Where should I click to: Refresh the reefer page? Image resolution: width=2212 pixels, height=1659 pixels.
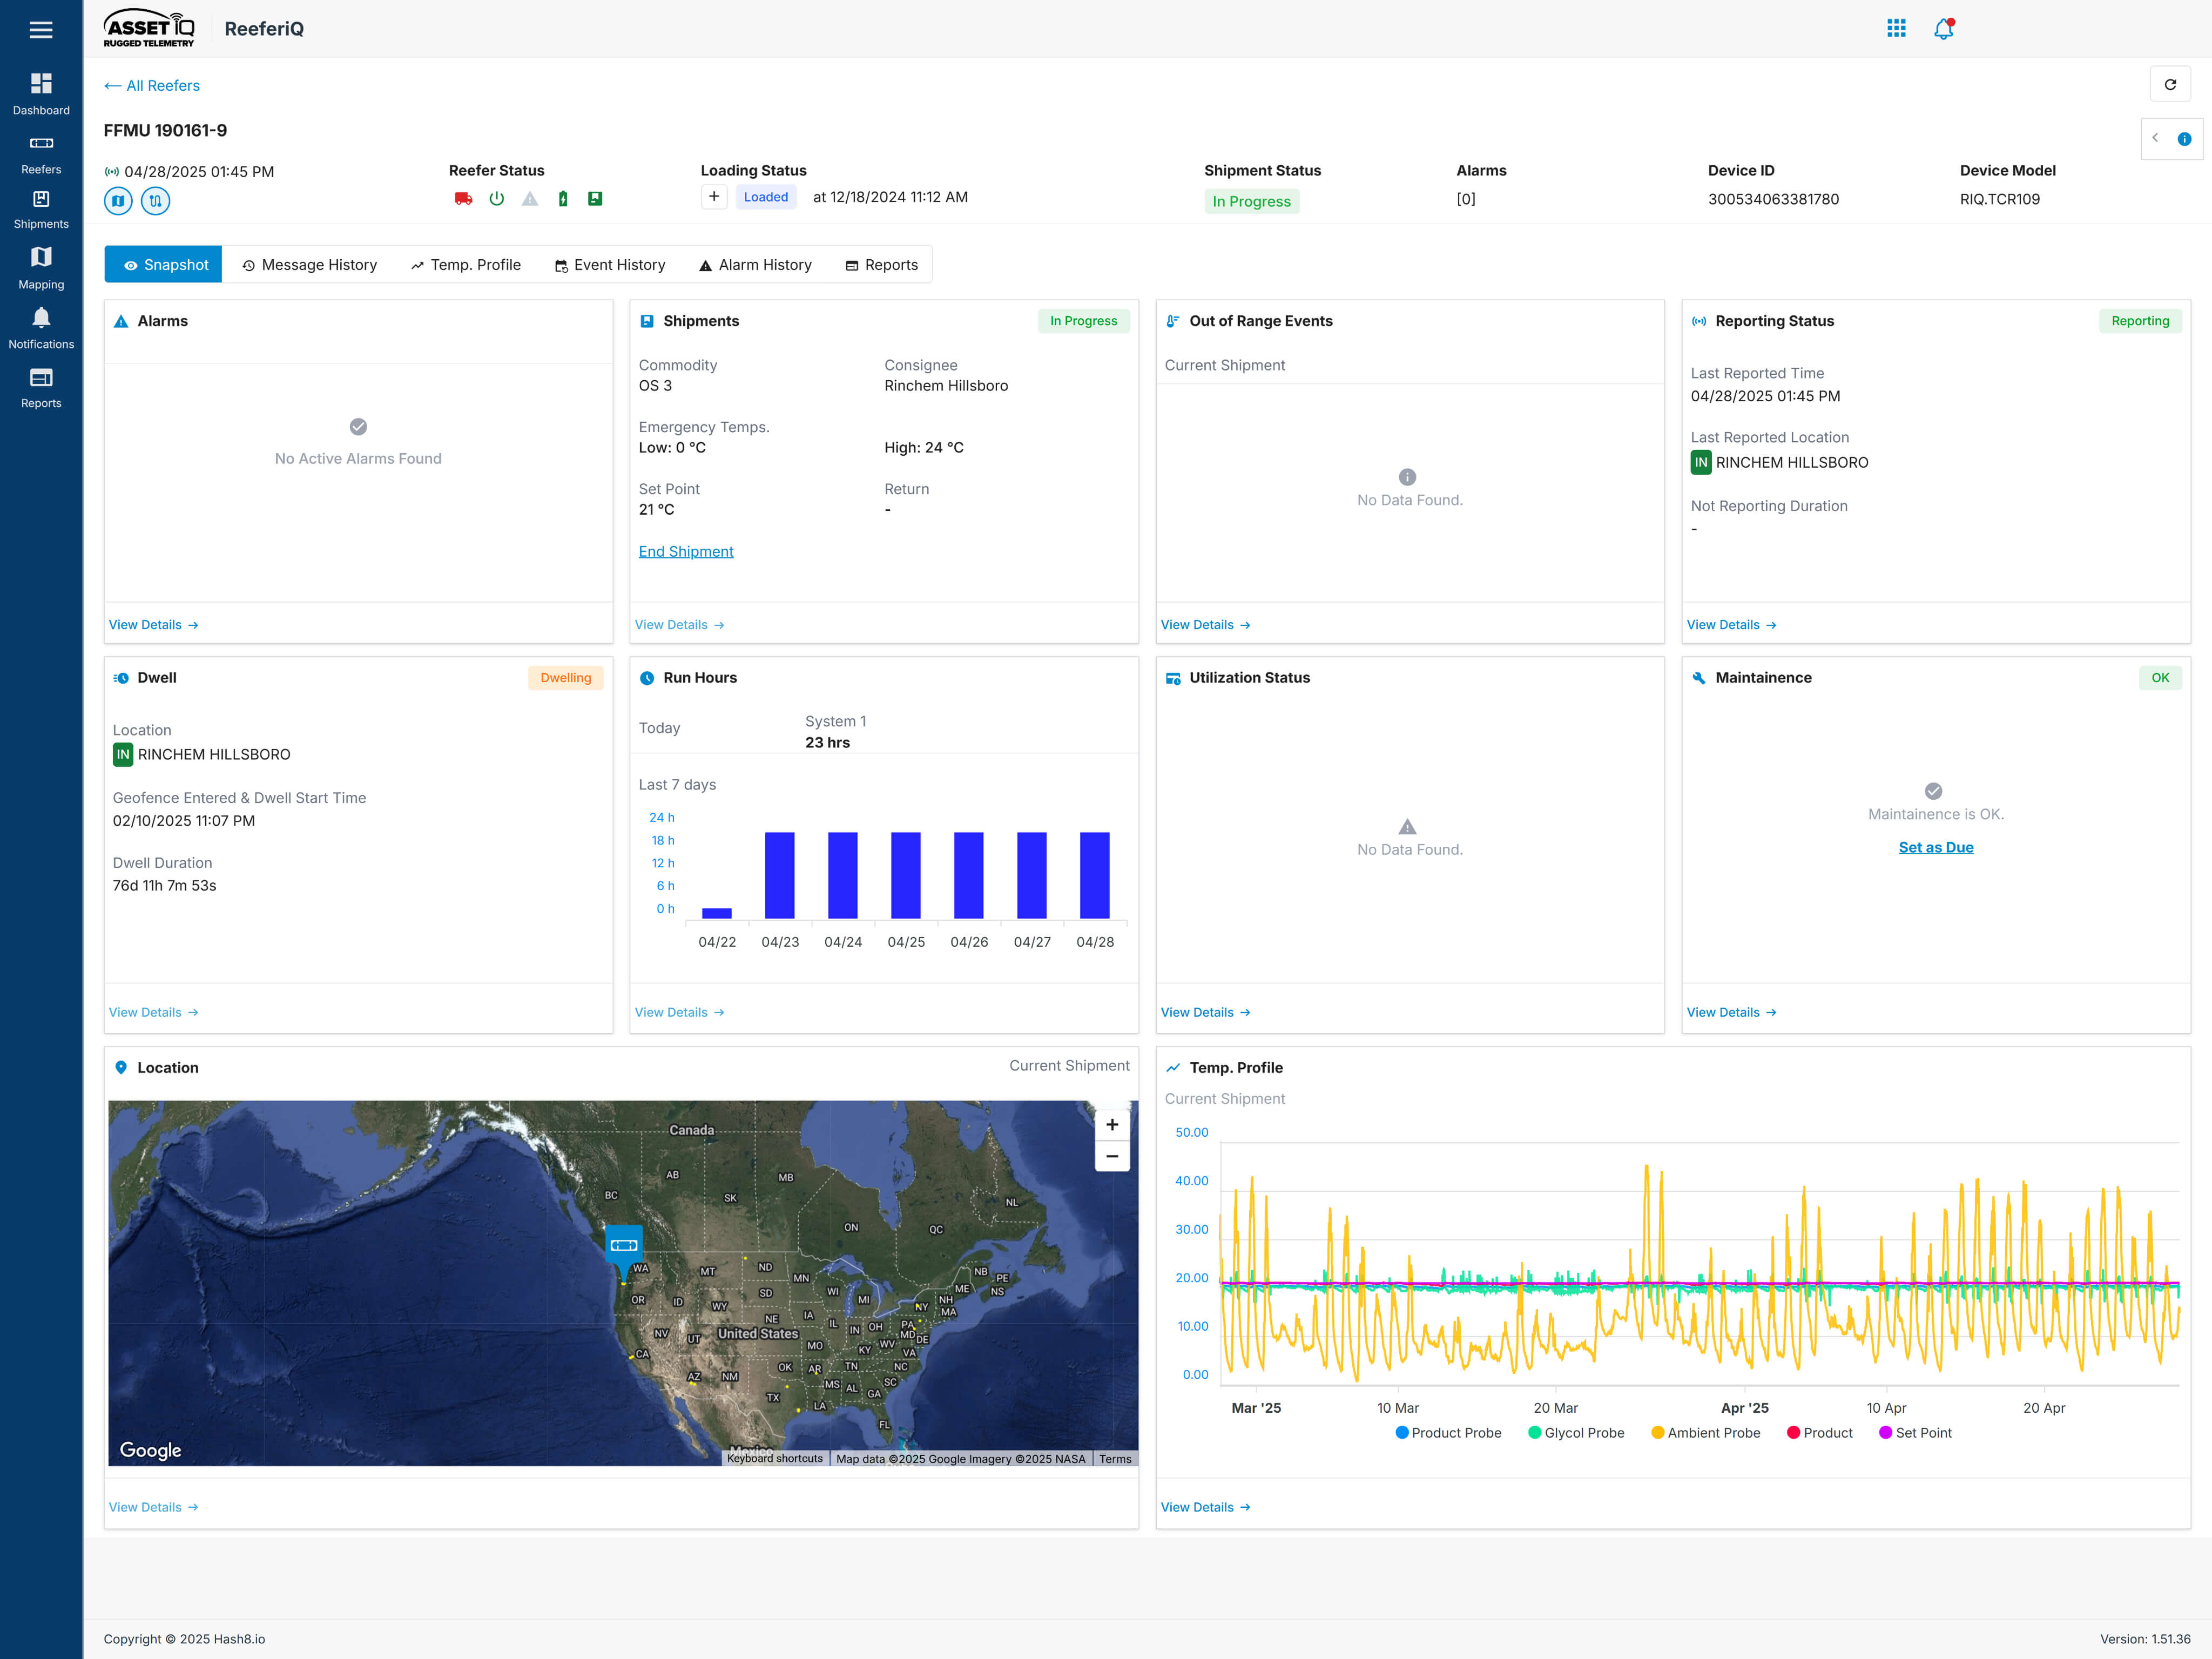pos(2170,85)
